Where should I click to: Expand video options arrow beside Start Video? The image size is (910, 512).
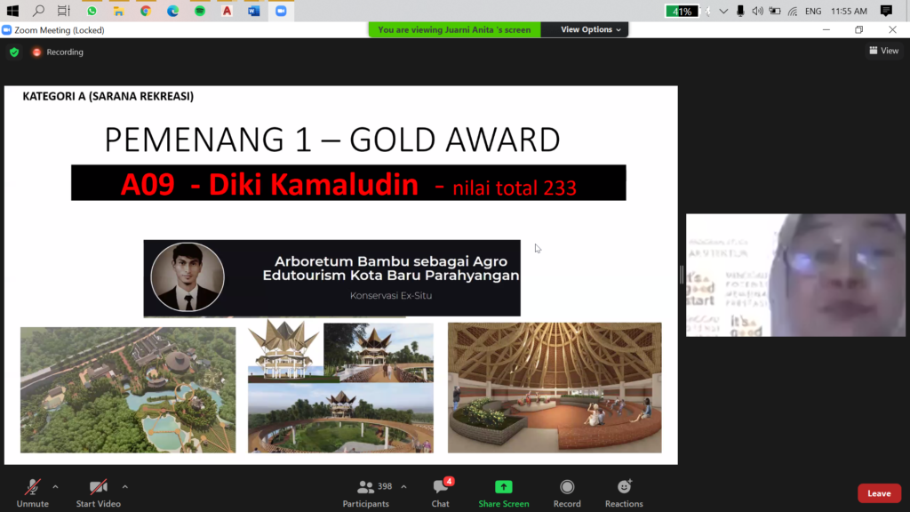point(124,487)
